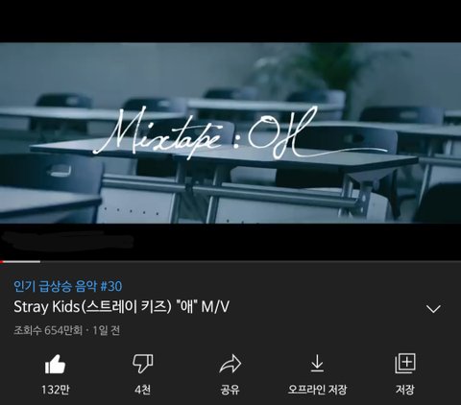This screenshot has height=405, width=461.
Task: Click the Stray Kids "애" M/V title
Action: [122, 307]
